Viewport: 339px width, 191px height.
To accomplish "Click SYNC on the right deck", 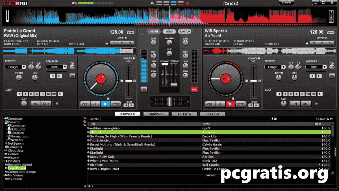I will pyautogui.click(x=241, y=104).
